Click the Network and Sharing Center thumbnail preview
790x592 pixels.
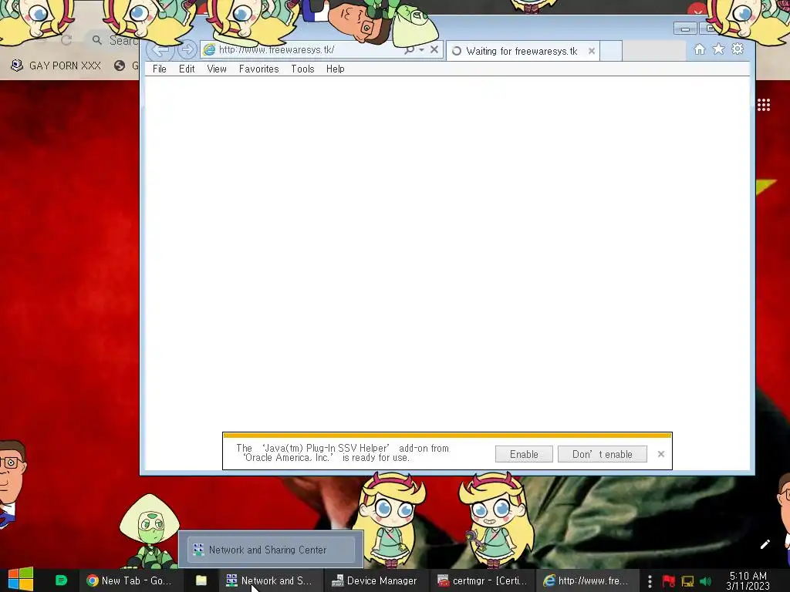tap(271, 549)
